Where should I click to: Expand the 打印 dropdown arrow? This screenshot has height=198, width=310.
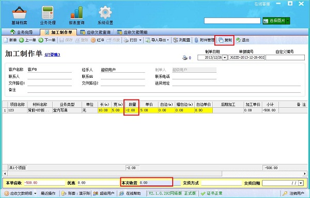[x=140, y=40]
